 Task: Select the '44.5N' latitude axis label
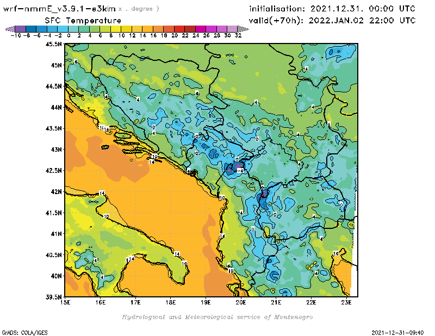pyautogui.click(x=54, y=86)
